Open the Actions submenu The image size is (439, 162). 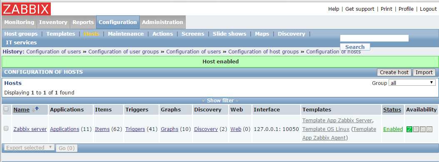[x=162, y=34]
